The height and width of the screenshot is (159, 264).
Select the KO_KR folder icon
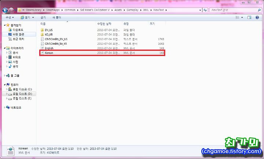tap(42, 34)
